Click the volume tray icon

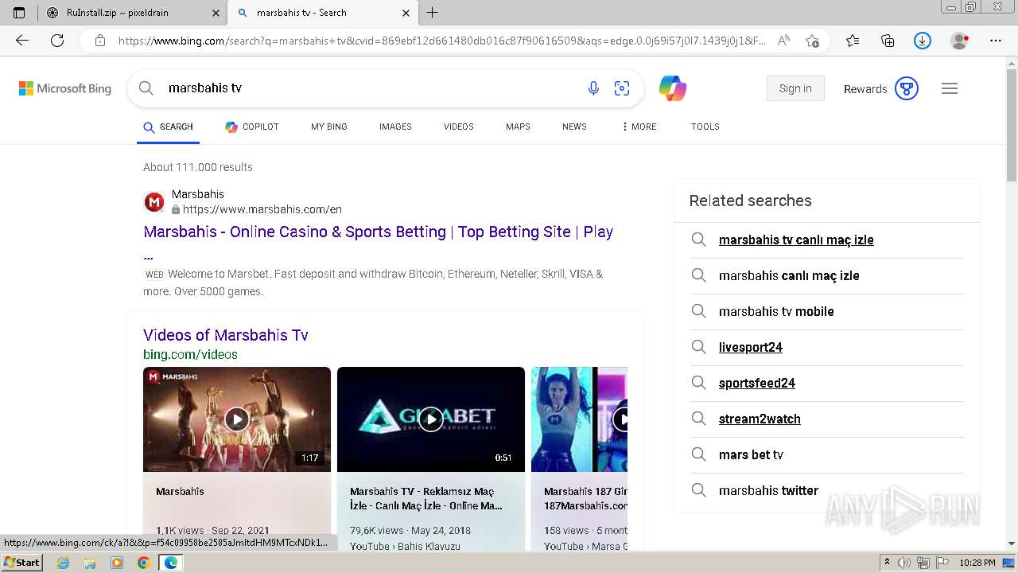[904, 563]
